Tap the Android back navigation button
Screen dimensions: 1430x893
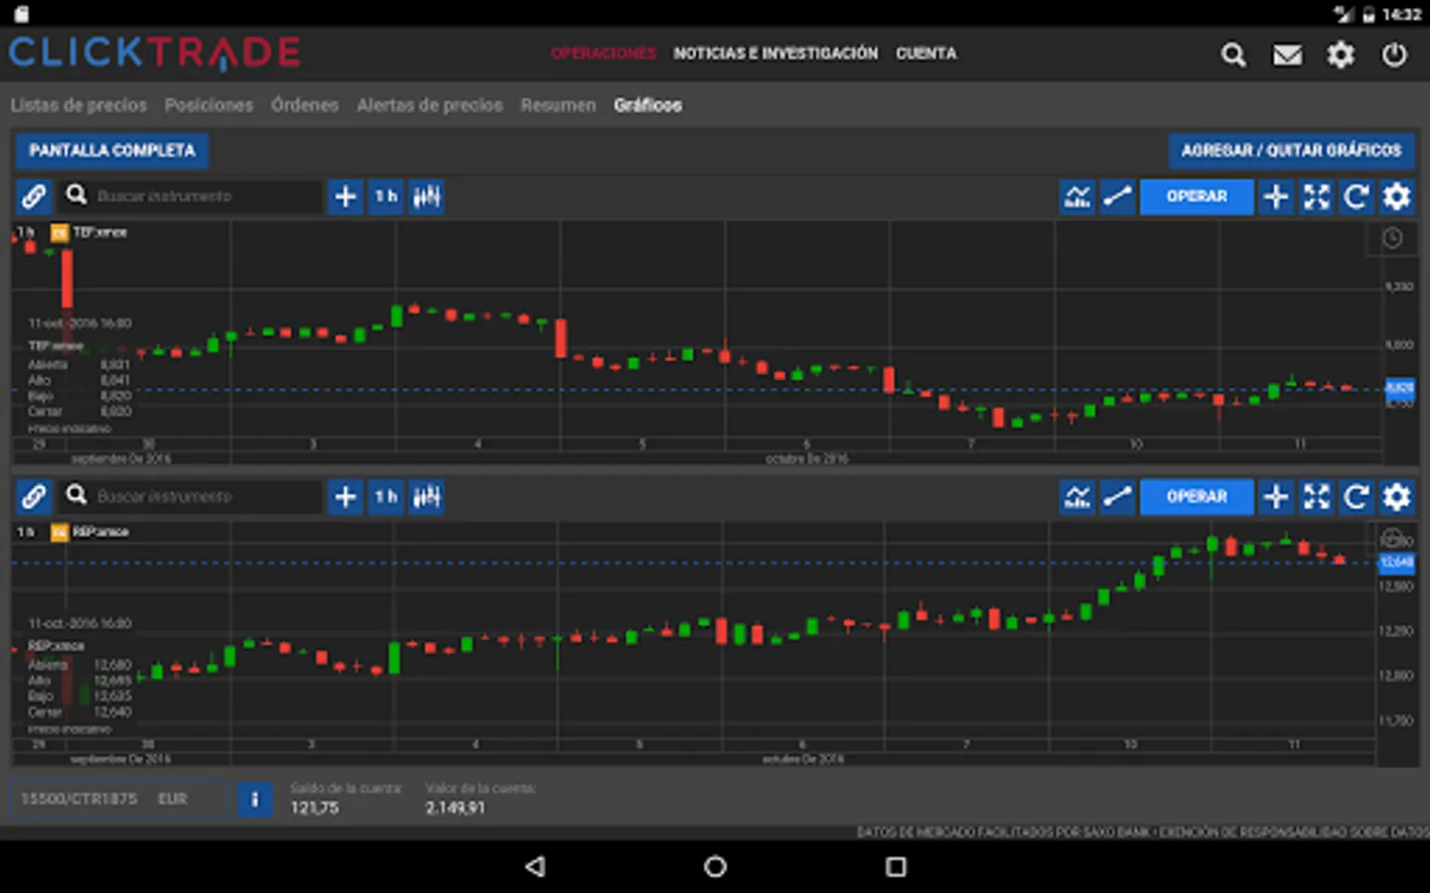point(535,867)
